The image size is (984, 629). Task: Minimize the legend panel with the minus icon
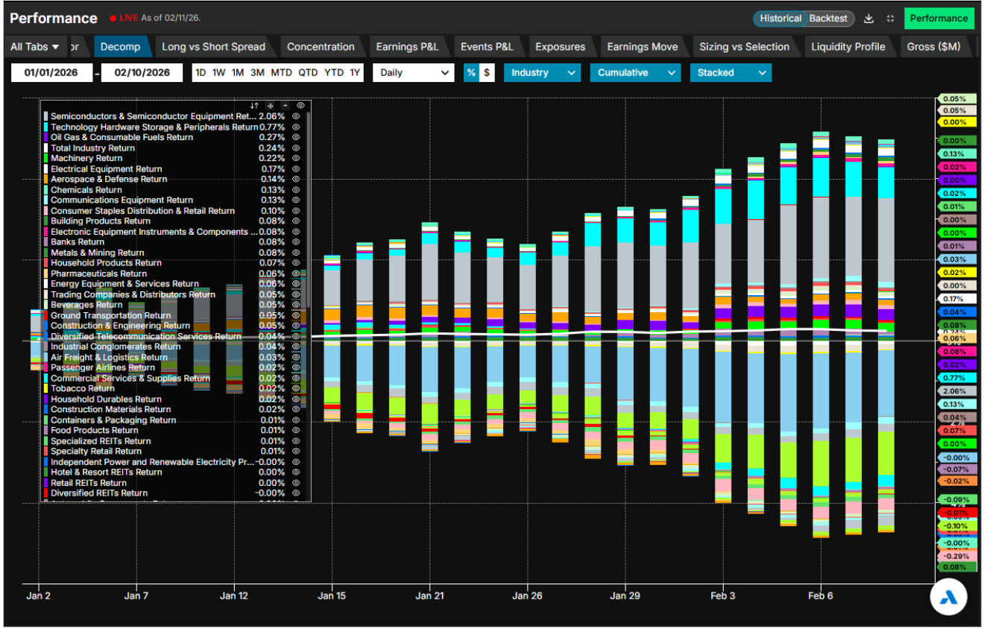tap(285, 106)
